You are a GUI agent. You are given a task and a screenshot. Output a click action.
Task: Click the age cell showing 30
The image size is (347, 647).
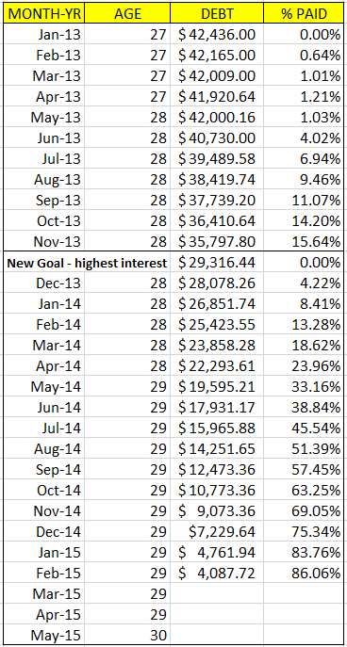tap(127, 636)
